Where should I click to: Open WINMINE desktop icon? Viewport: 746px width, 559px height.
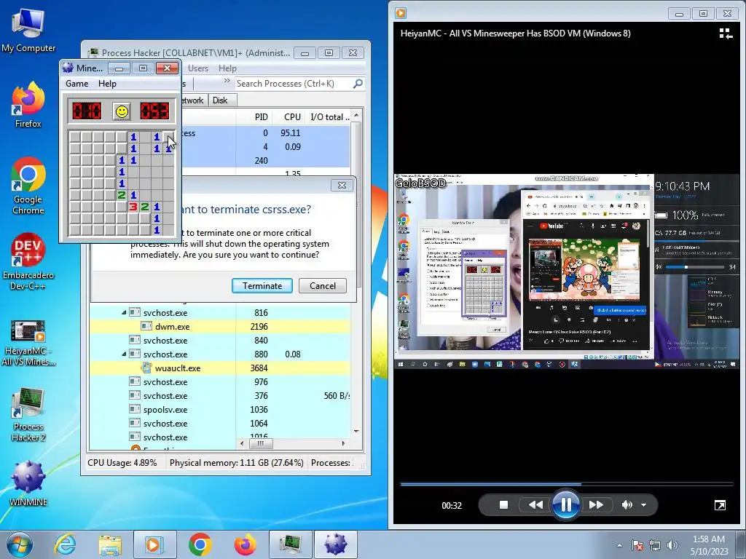pos(28,483)
